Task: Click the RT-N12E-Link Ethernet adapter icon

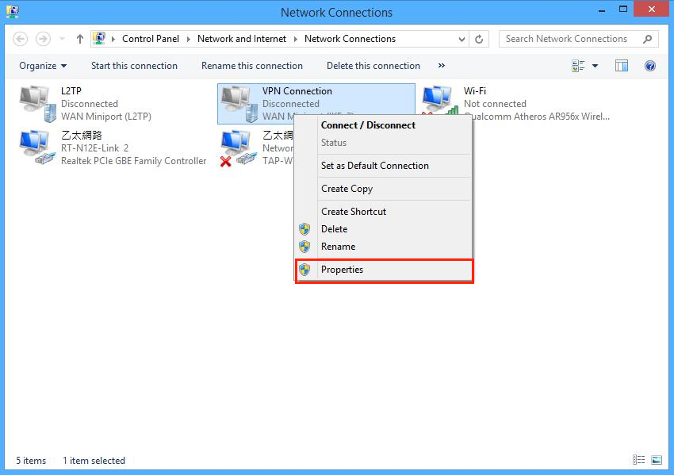Action: [36, 147]
